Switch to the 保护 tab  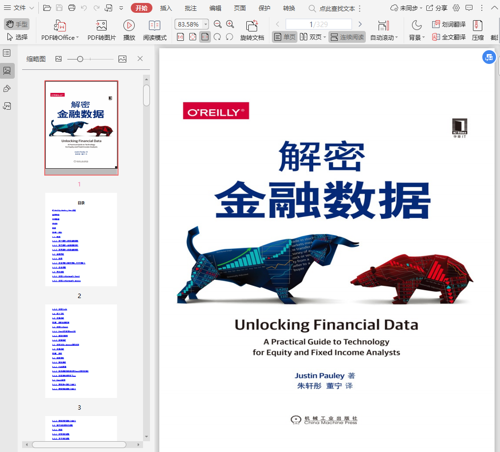265,8
